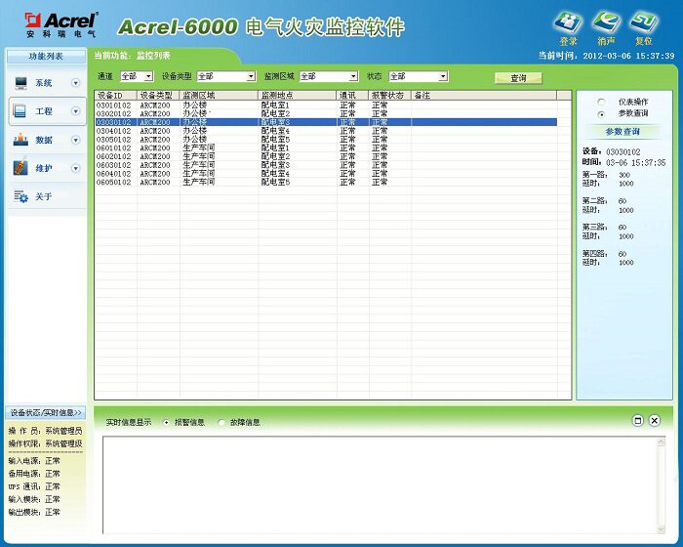Click the realtime info list scrollbar up arrow
The width and height of the screenshot is (683, 547).
pyautogui.click(x=661, y=442)
